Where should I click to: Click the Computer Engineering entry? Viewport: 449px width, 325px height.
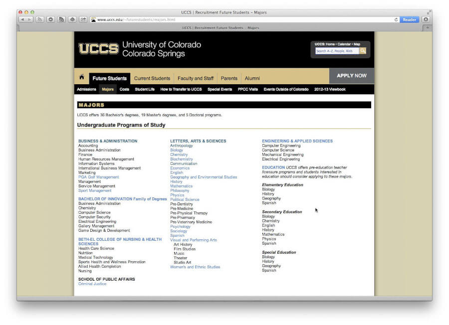[x=281, y=146]
